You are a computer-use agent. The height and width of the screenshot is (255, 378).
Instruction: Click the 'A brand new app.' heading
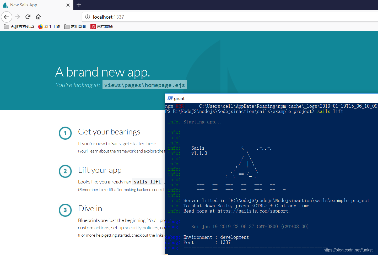point(103,72)
